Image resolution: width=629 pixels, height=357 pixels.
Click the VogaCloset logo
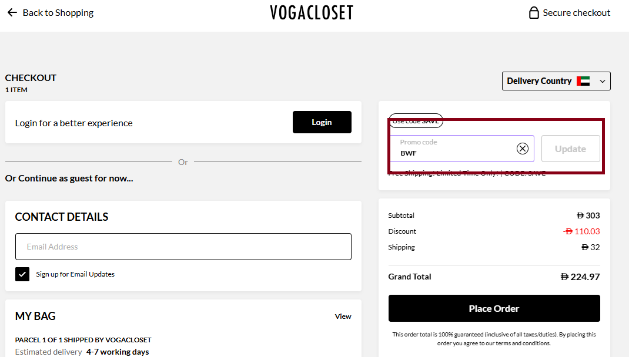point(312,12)
